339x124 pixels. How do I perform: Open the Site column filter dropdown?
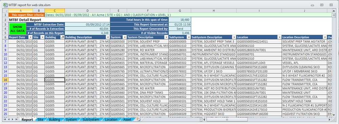point(43,37)
